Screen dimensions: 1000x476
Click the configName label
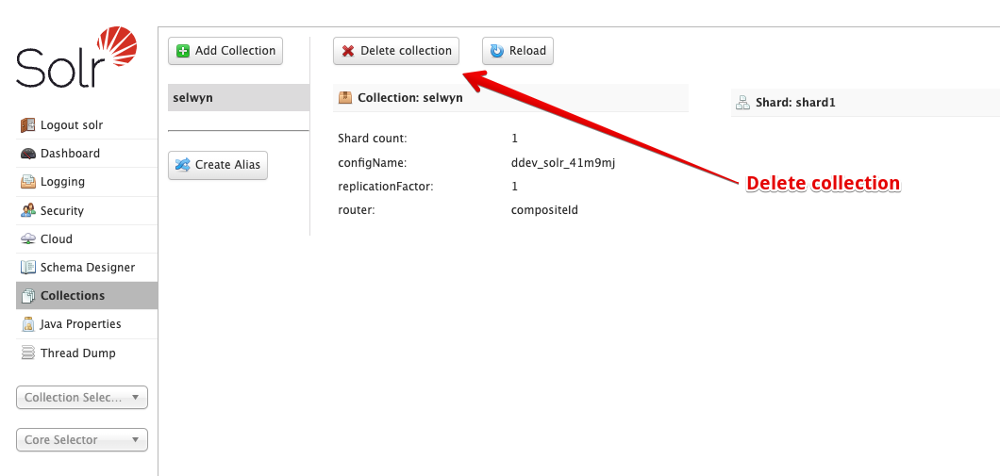(x=373, y=163)
